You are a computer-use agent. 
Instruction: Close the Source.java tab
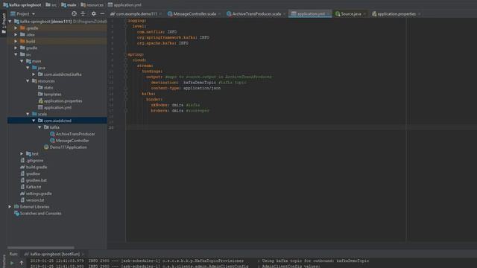pyautogui.click(x=364, y=14)
